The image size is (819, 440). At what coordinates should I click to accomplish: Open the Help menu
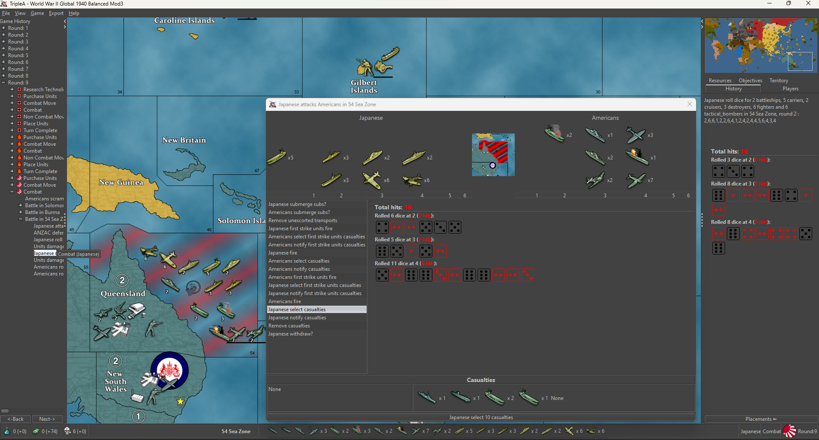[x=74, y=13]
